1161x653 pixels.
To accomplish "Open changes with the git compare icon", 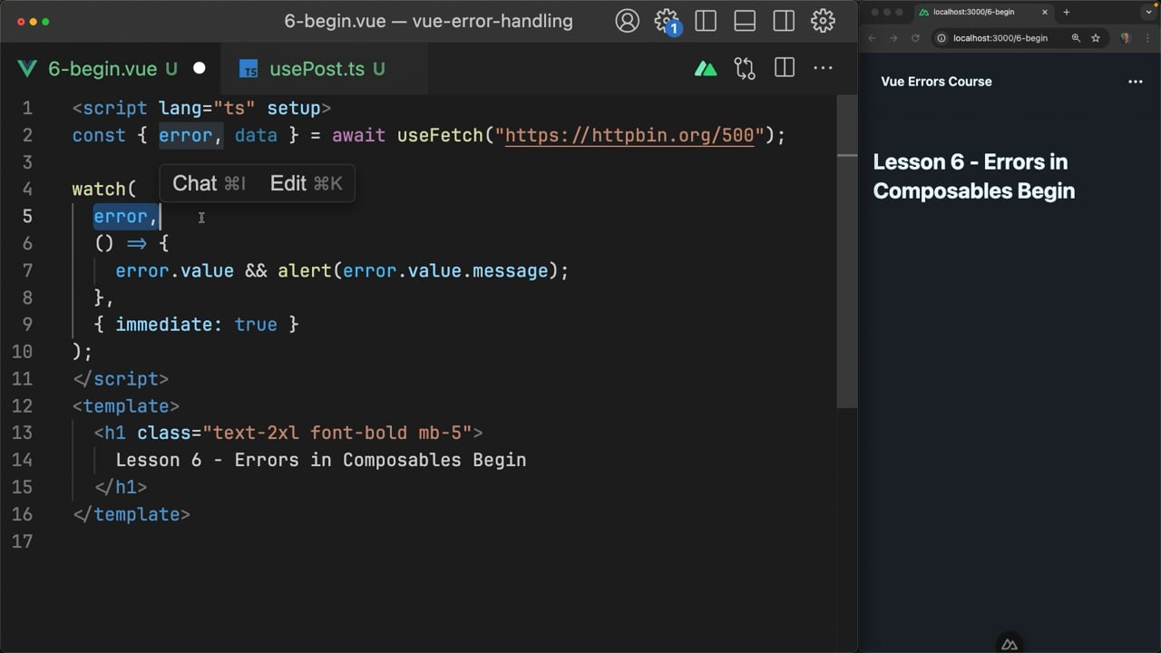I will pos(745,69).
